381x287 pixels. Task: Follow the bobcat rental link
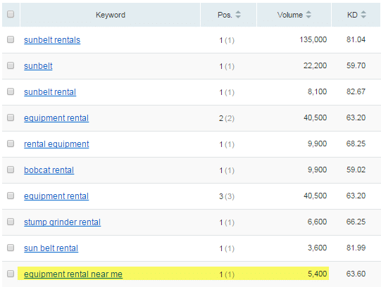point(49,170)
